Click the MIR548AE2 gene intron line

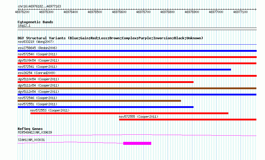(x=137, y=135)
